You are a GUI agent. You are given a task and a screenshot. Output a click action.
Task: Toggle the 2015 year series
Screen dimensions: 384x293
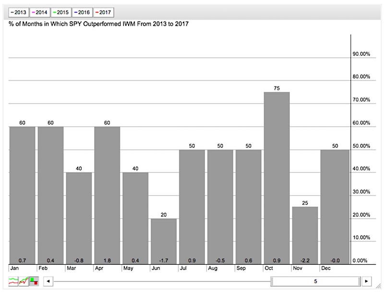[x=61, y=12]
